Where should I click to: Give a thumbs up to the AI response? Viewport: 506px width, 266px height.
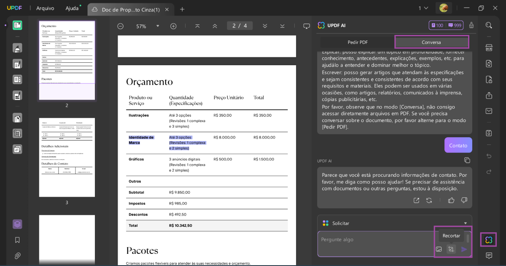[x=451, y=200]
